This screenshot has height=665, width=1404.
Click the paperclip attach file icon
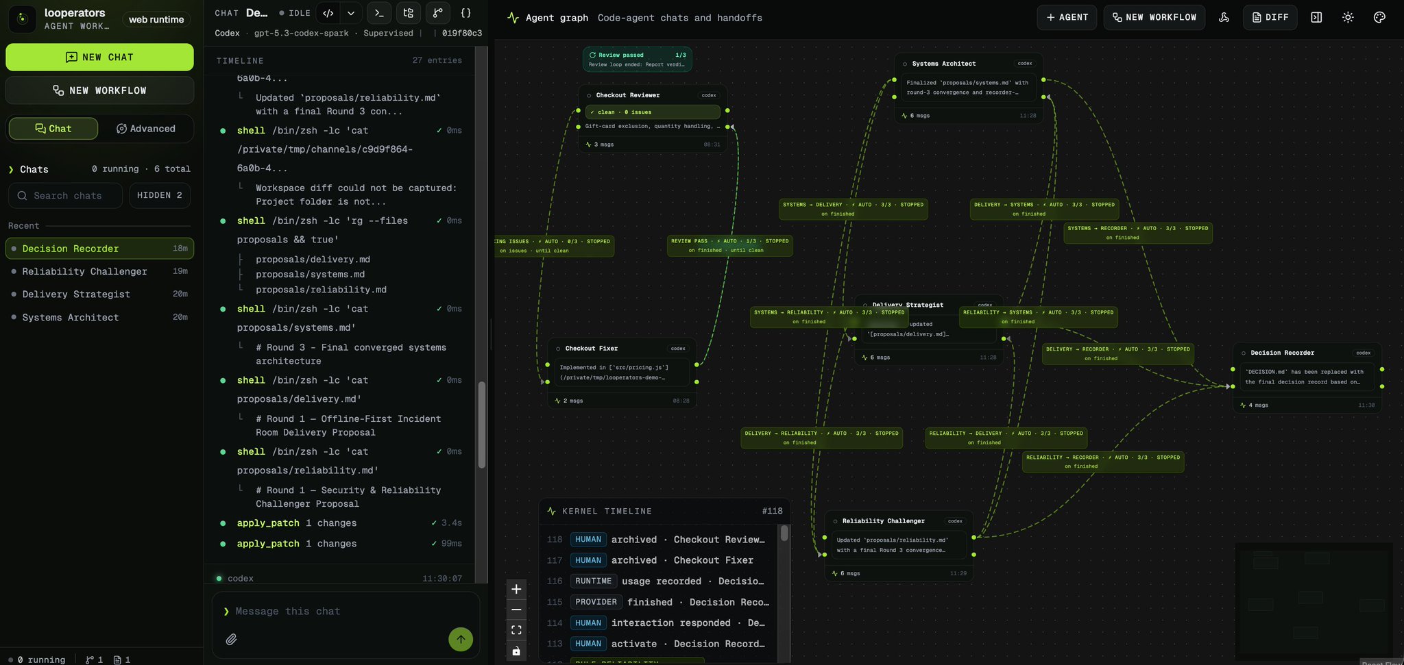[x=231, y=639]
